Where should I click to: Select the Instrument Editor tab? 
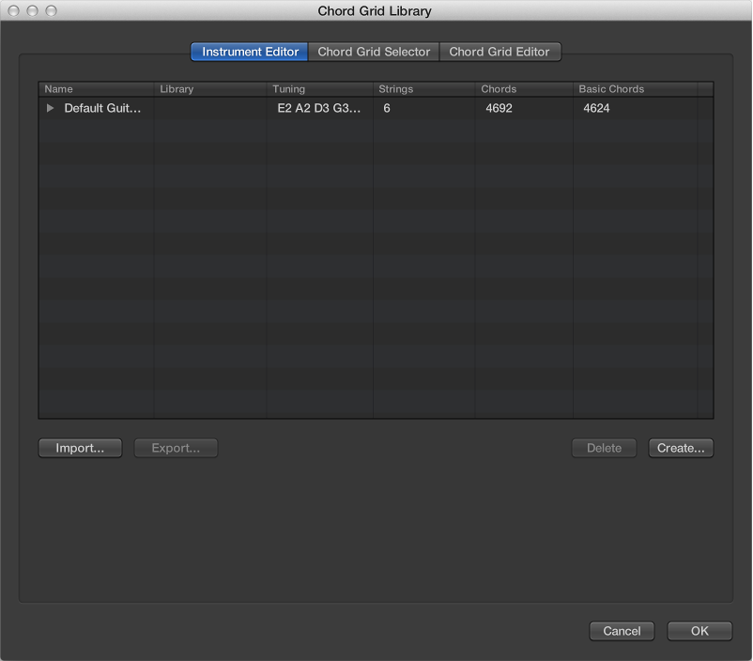point(248,52)
